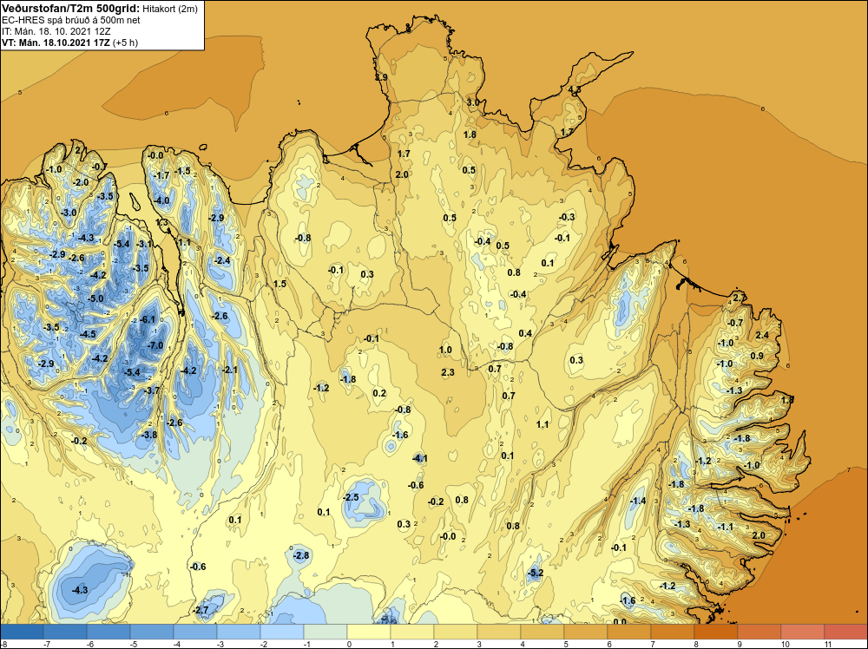Click the '-5.0' temperature value

pos(95,298)
